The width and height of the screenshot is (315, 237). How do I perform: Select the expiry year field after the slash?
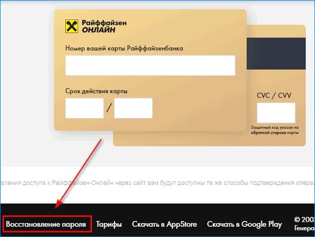pyautogui.click(x=133, y=108)
